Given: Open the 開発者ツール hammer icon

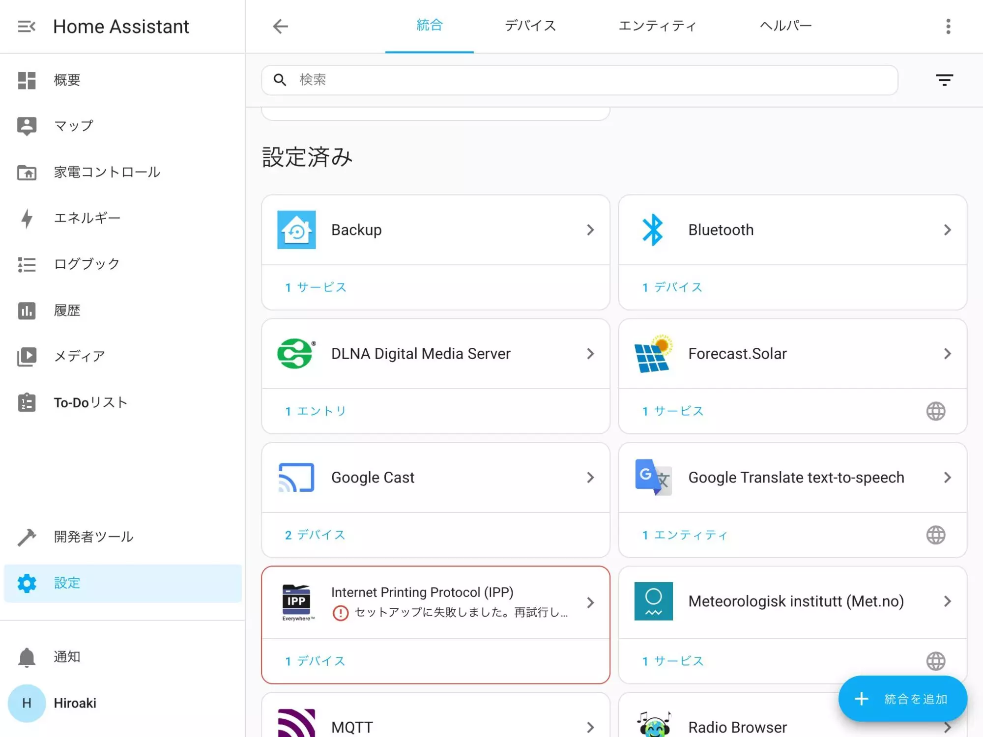Looking at the screenshot, I should [27, 537].
